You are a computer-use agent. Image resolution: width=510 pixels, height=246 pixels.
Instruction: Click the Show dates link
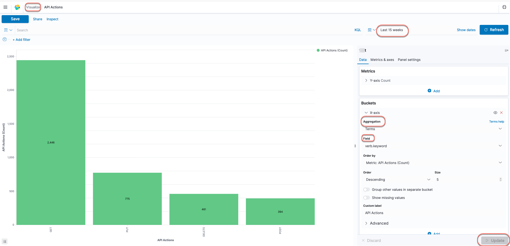click(466, 30)
